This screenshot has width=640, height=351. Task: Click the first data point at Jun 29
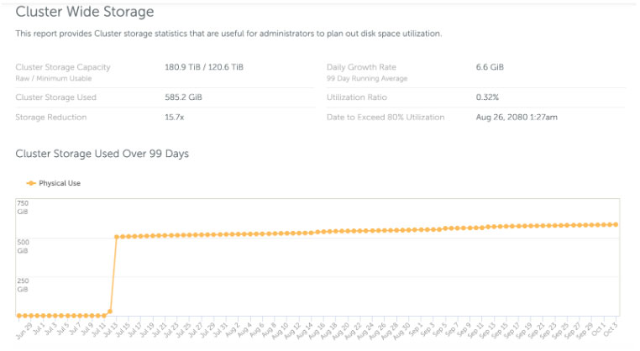19,316
